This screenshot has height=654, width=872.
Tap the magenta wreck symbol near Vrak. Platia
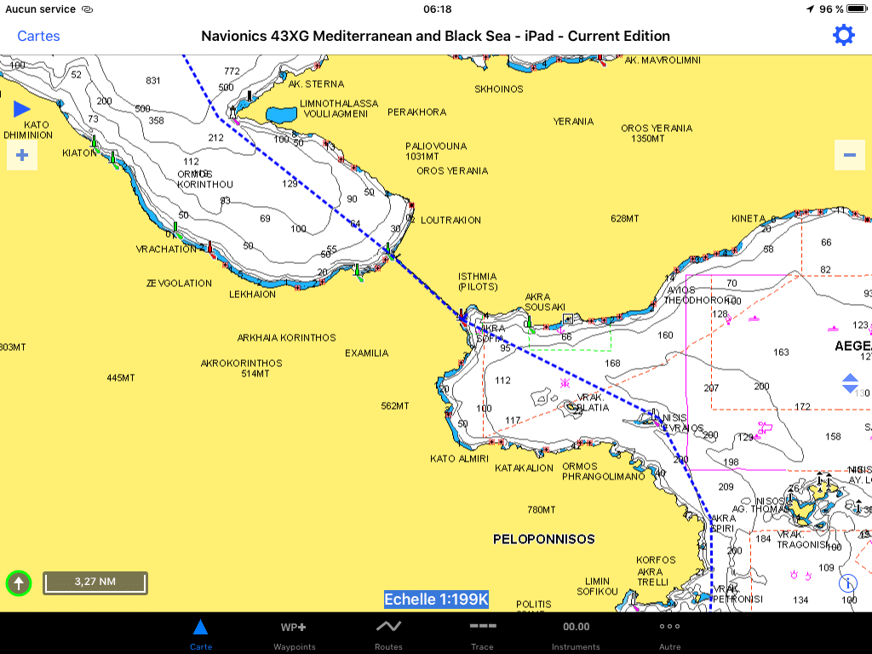tap(565, 382)
